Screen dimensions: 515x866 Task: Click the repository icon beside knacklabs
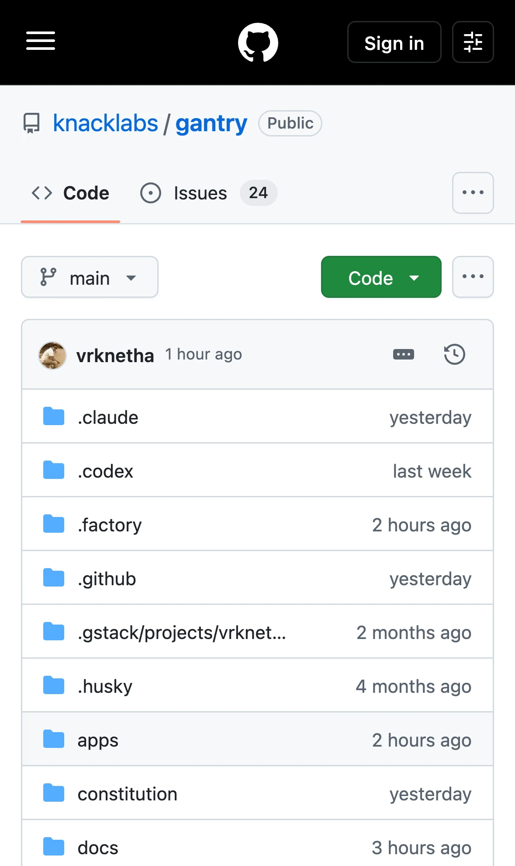(31, 123)
